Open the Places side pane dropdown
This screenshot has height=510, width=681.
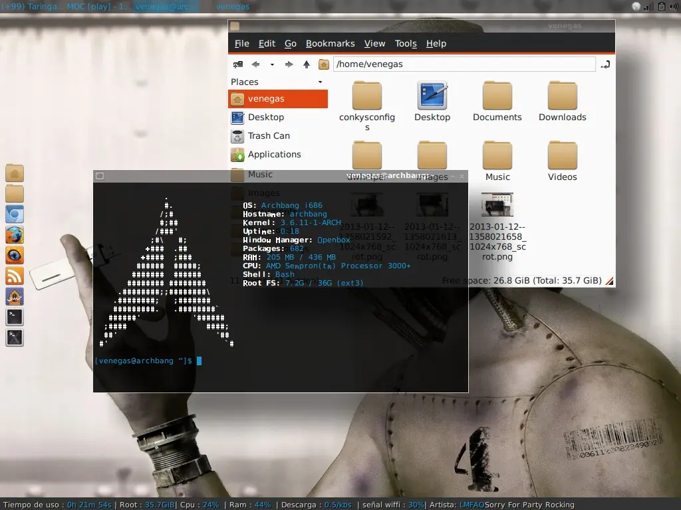pos(320,82)
